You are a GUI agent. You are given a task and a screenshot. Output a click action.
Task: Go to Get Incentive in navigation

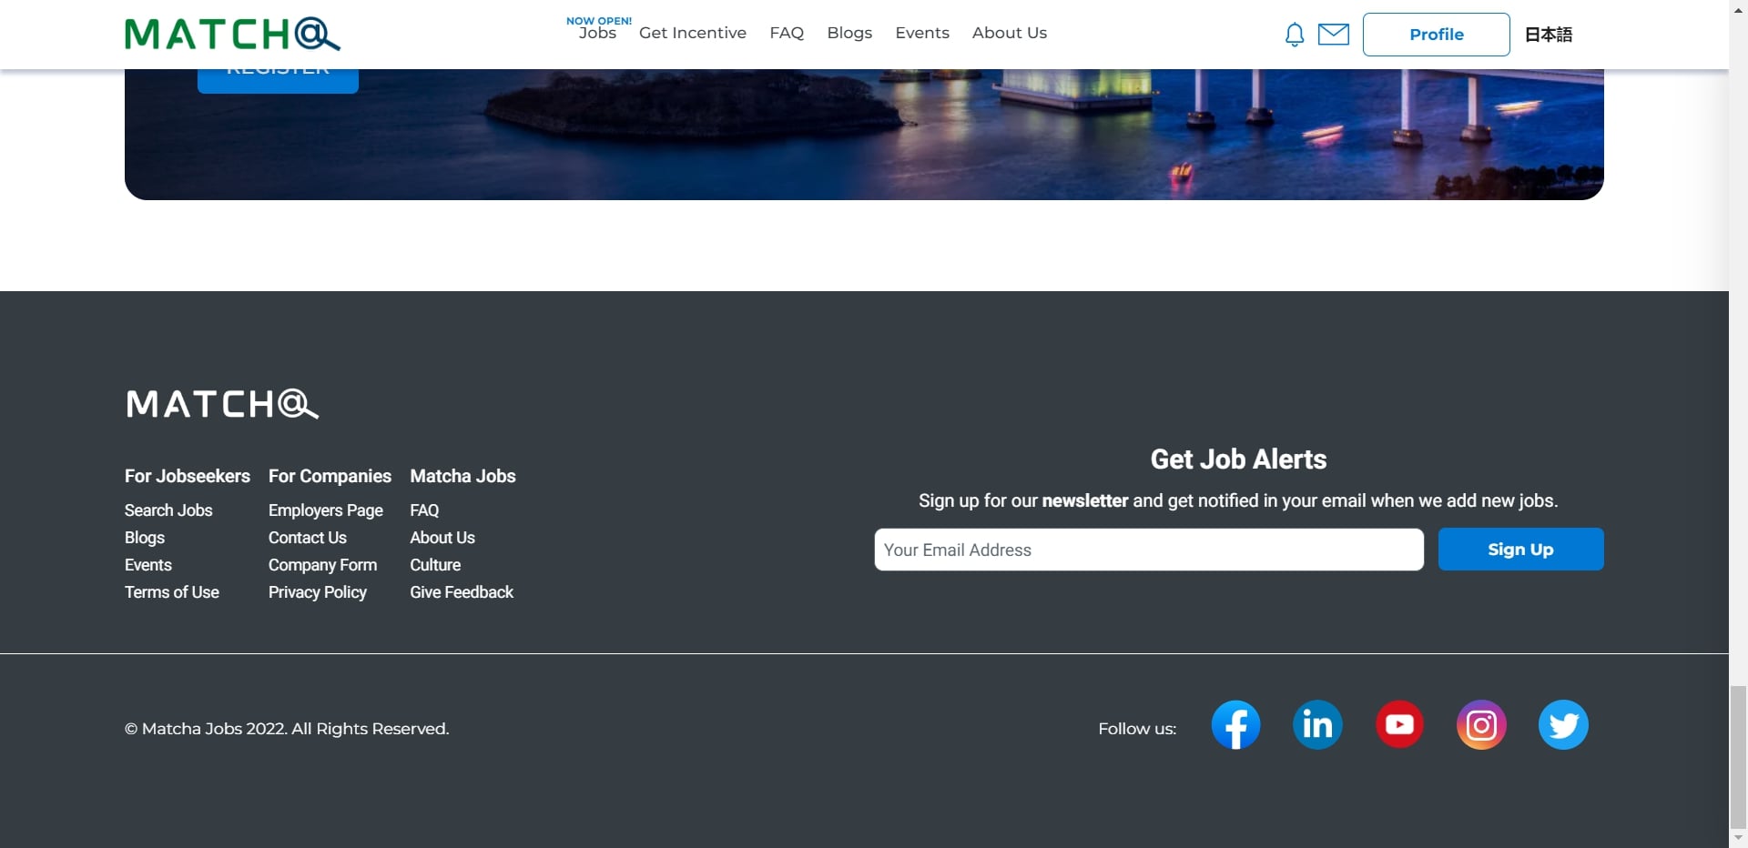(693, 33)
